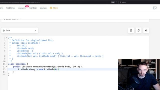Click the webcam video overlay
This screenshot has height=90, width=160.
pyautogui.click(x=139, y=74)
